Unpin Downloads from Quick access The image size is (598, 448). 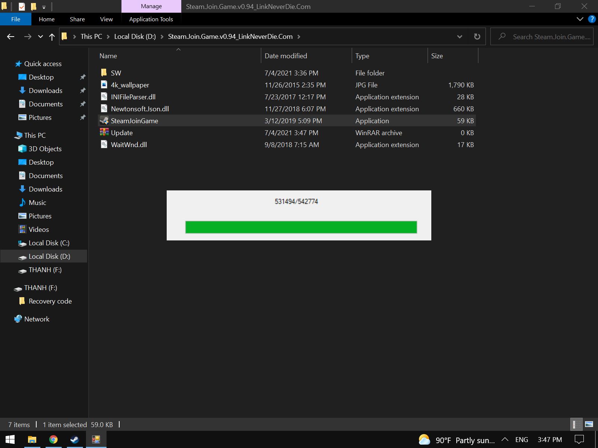pyautogui.click(x=83, y=90)
